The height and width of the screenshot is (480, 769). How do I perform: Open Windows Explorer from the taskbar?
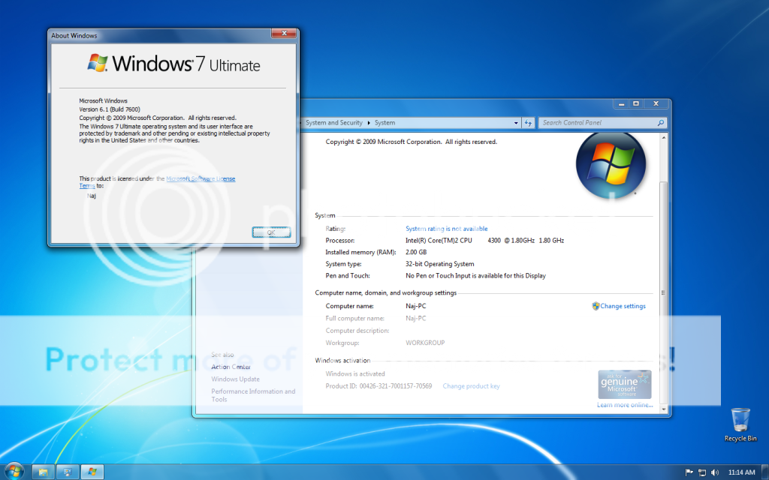44,472
